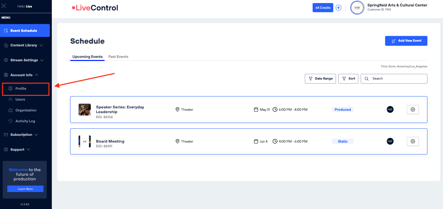Collapse the Account Info section
This screenshot has height=209, width=443.
(21, 75)
